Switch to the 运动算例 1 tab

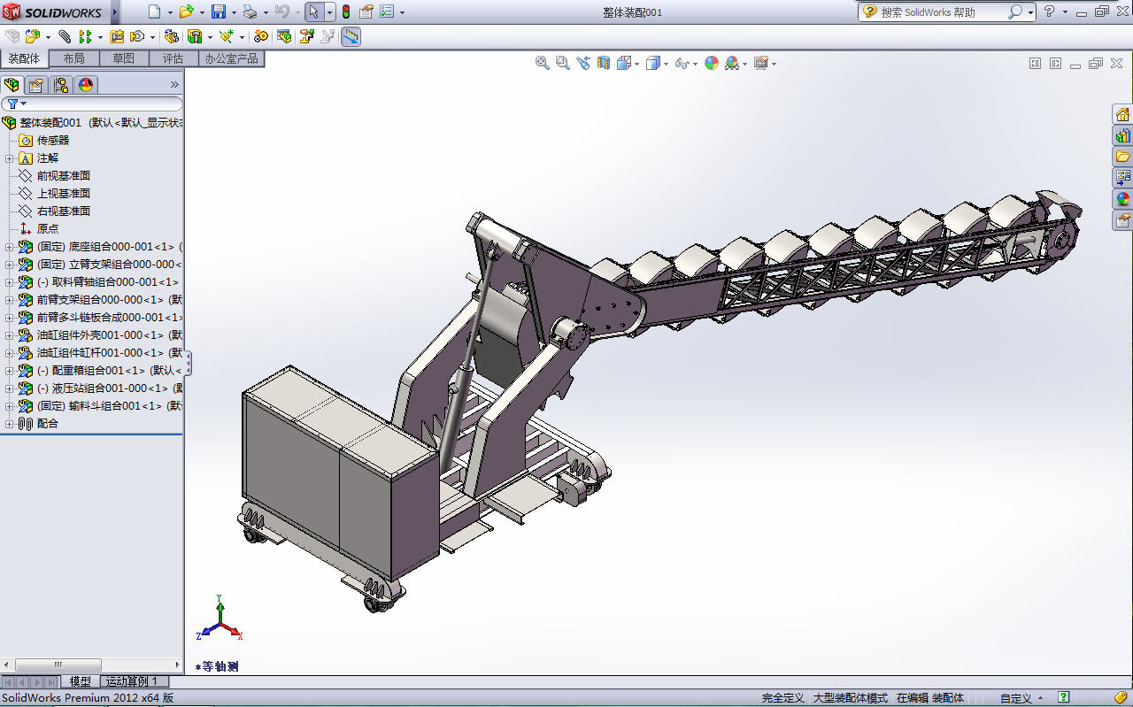(132, 681)
